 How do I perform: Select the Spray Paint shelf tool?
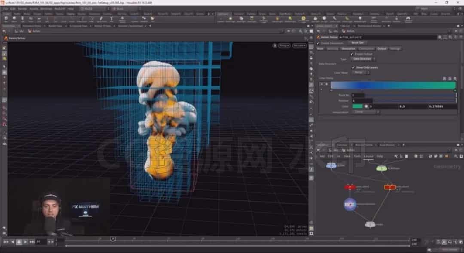pyautogui.click(x=101, y=19)
